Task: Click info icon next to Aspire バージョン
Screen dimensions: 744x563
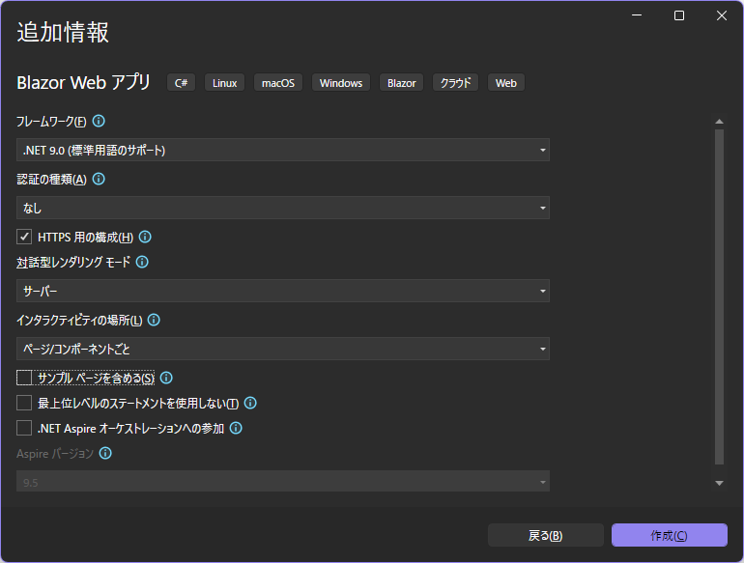Action: [105, 453]
